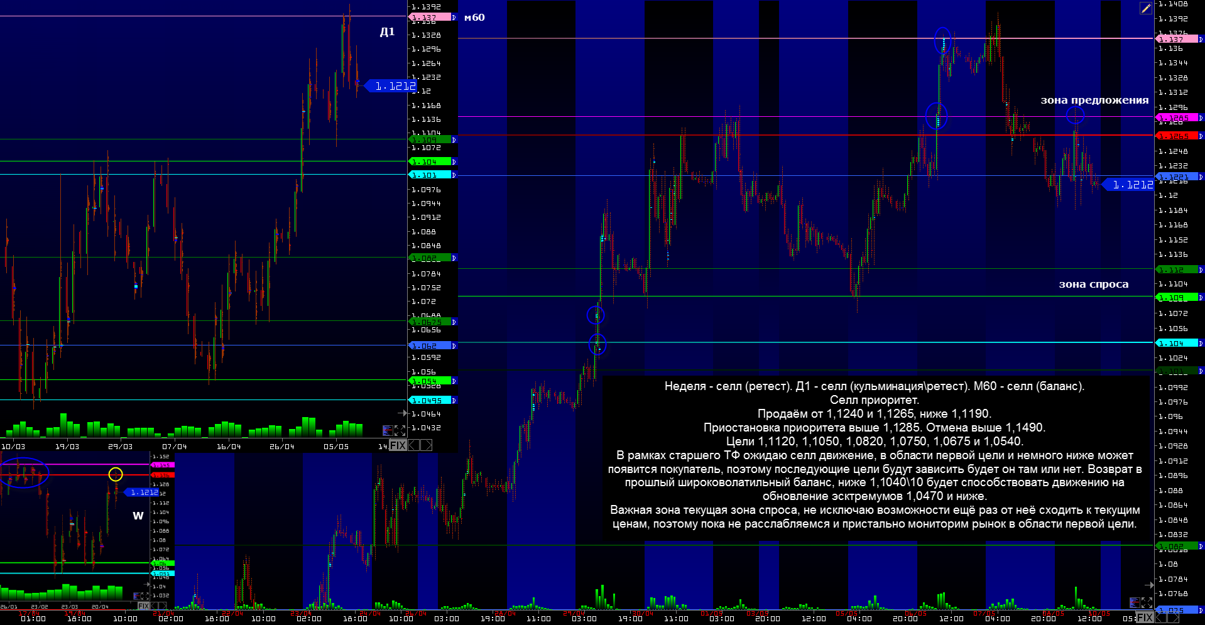
Task: Click date 05/05 on Д1 time axis
Action: 336,447
